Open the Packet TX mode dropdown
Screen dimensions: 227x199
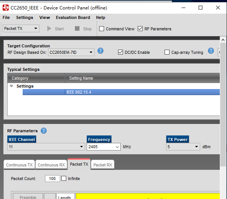point(21,28)
